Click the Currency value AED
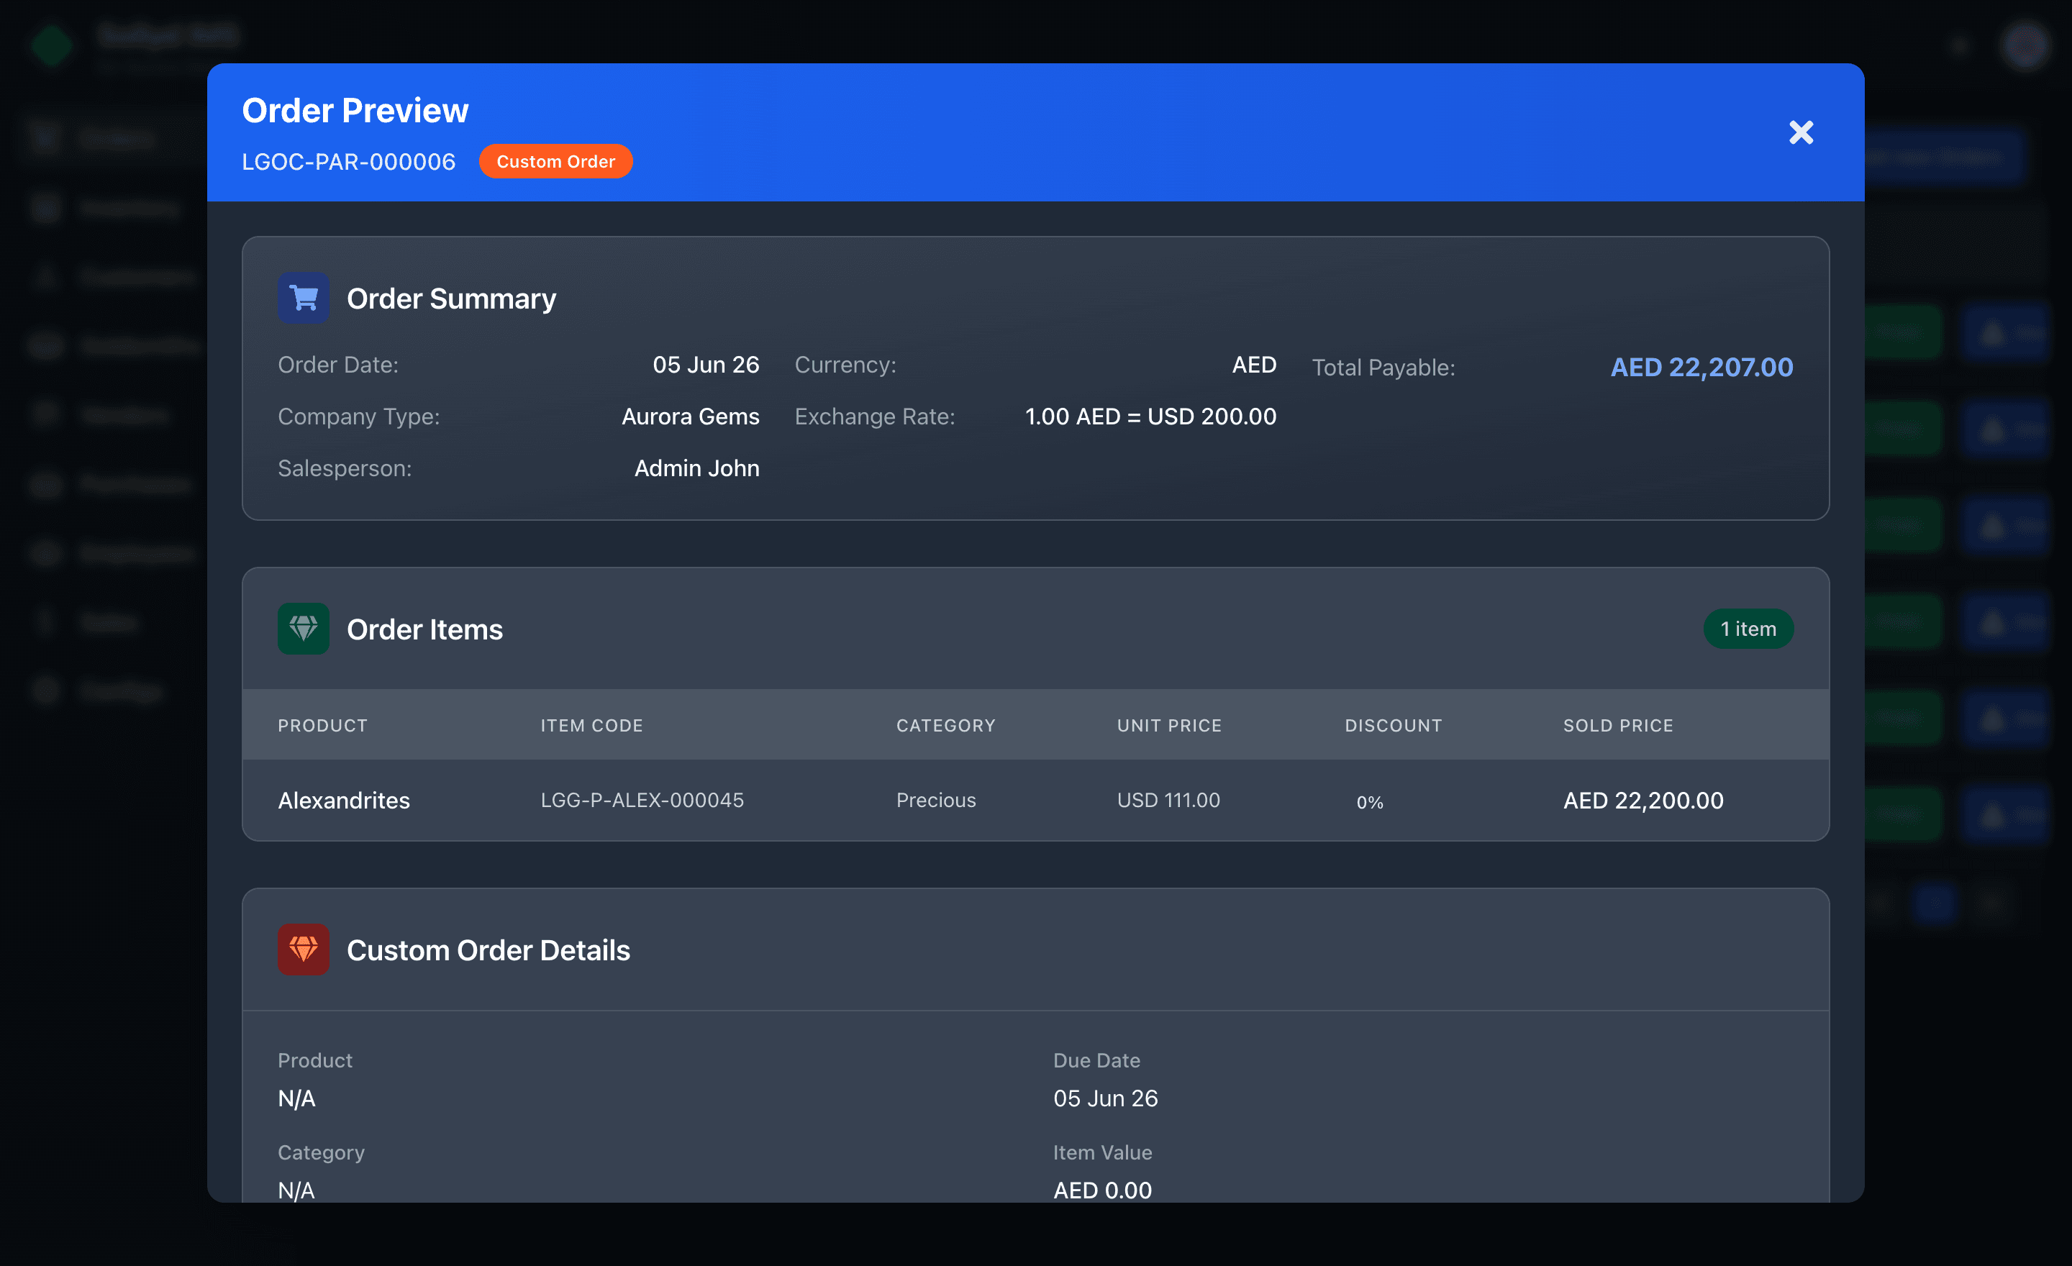 1254,365
